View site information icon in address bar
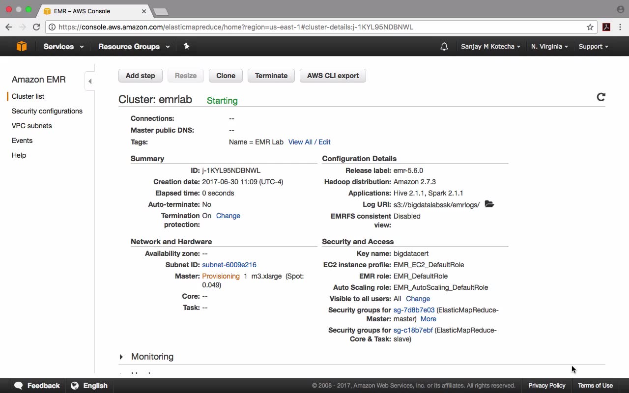Image resolution: width=629 pixels, height=393 pixels. [x=52, y=27]
